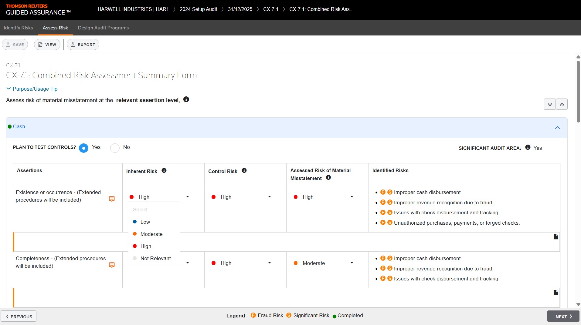The height and width of the screenshot is (325, 581).
Task: Open comment icon for Completeness assertion
Action: coord(112,265)
